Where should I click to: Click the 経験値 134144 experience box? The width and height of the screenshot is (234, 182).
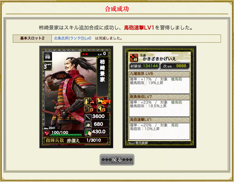click(x=144, y=66)
